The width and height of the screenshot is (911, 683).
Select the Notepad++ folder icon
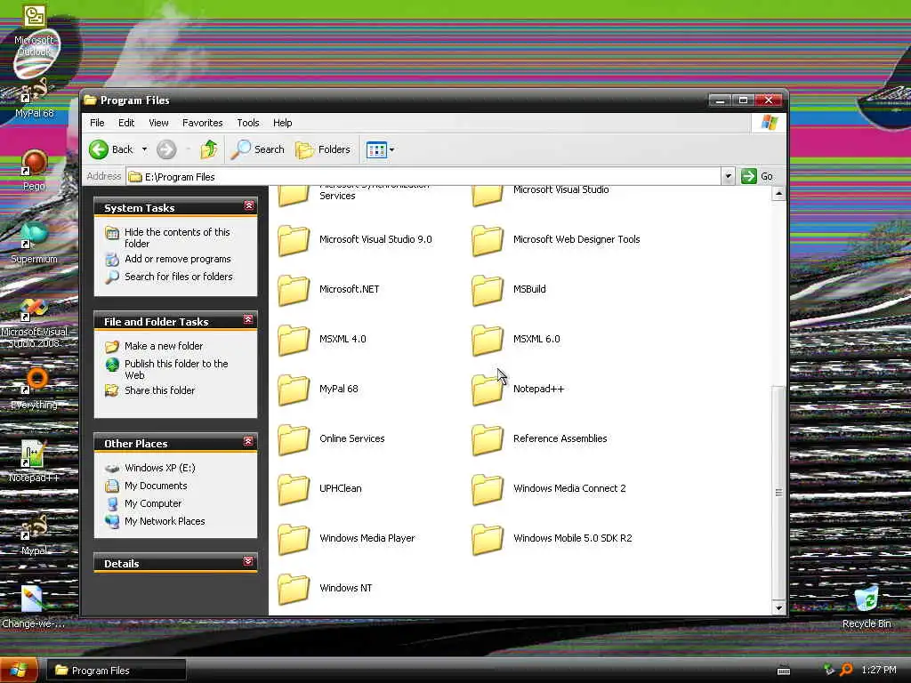(x=488, y=390)
